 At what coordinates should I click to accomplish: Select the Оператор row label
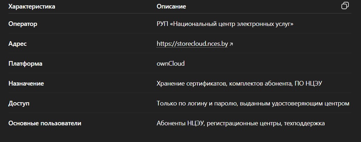pos(23,24)
